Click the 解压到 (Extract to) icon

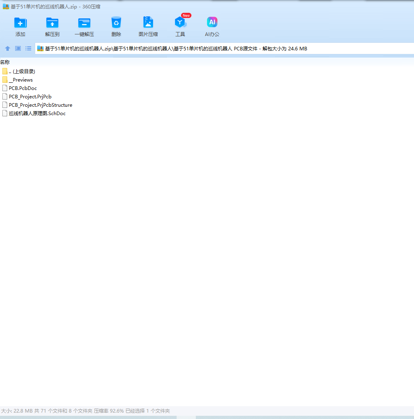(52, 23)
